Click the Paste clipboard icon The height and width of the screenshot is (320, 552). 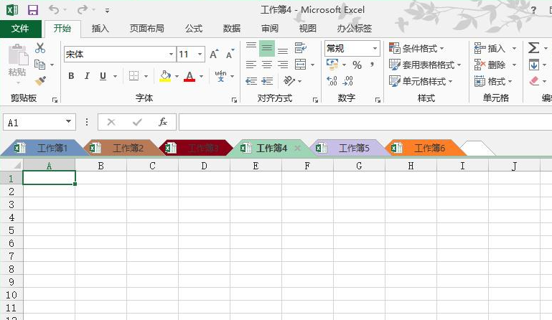[17, 55]
